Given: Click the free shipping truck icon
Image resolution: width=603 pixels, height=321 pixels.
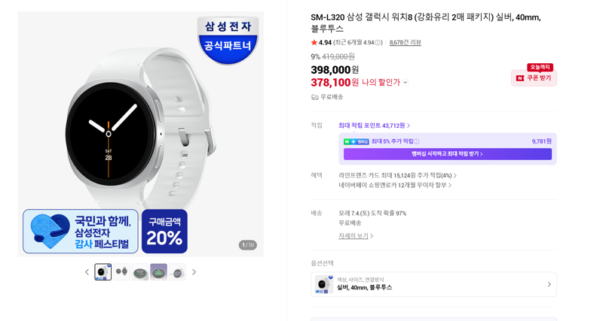Looking at the screenshot, I should 314,98.
